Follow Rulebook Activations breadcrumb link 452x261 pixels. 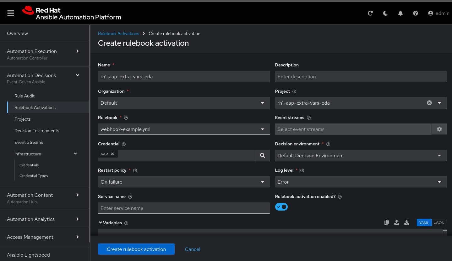click(x=118, y=34)
